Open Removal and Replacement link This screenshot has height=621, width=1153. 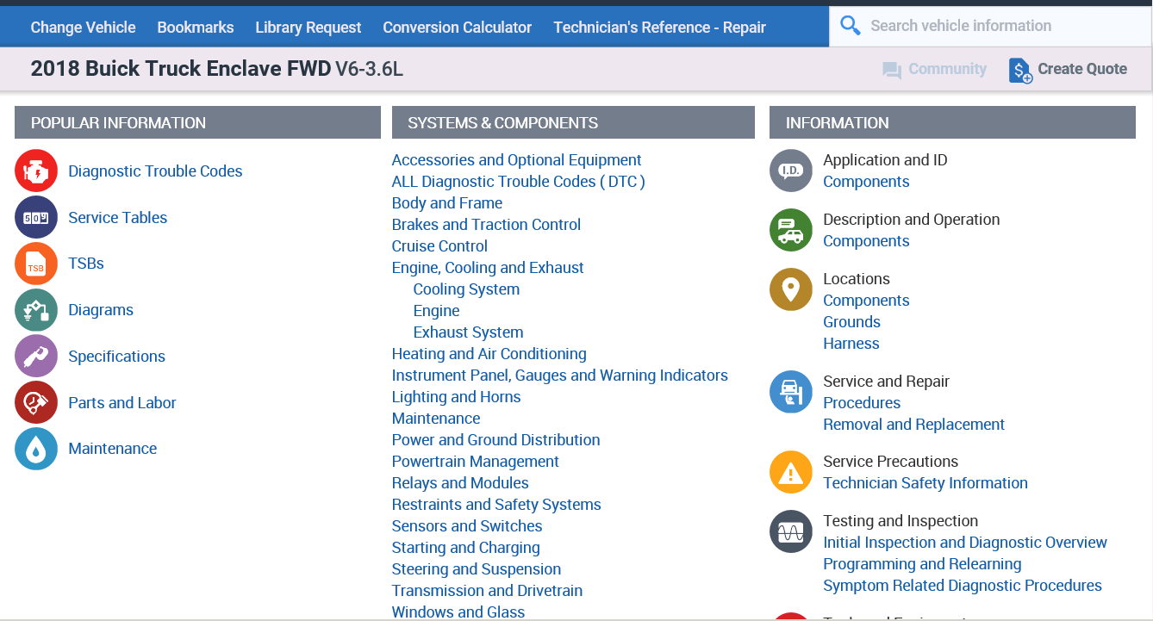[x=914, y=425]
